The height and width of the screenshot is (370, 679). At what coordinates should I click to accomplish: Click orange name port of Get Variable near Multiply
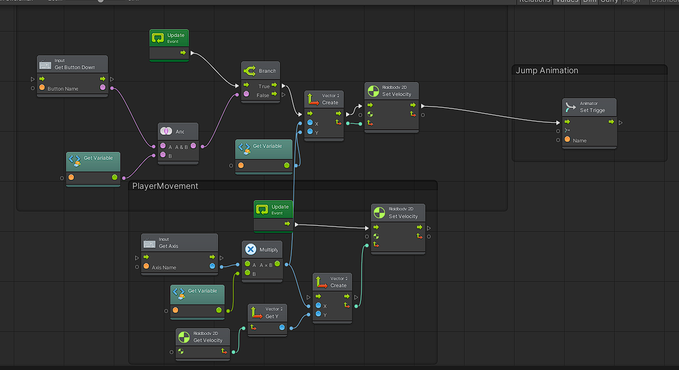175,310
